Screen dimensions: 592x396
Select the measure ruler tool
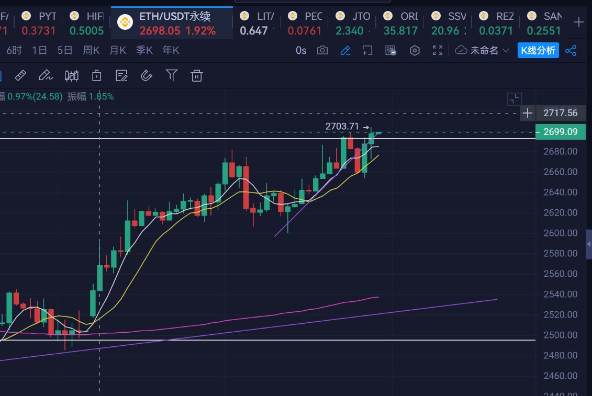20,75
